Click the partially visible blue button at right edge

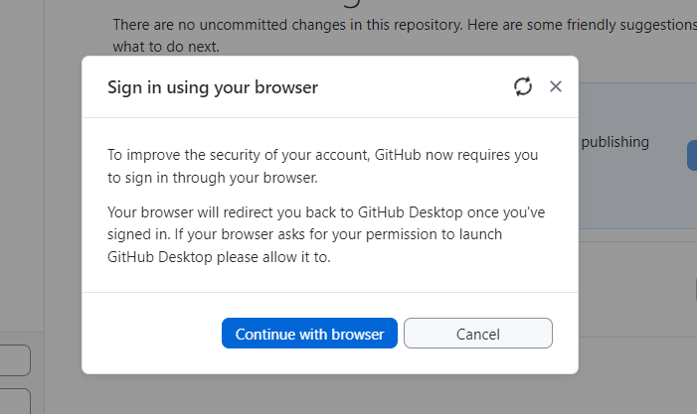pos(691,155)
